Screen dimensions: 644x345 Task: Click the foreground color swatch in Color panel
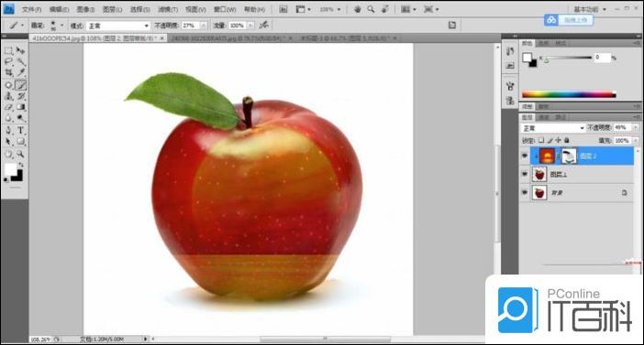tap(527, 58)
